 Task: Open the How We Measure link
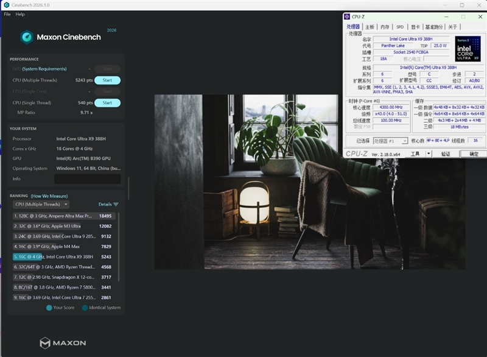pyautogui.click(x=49, y=196)
